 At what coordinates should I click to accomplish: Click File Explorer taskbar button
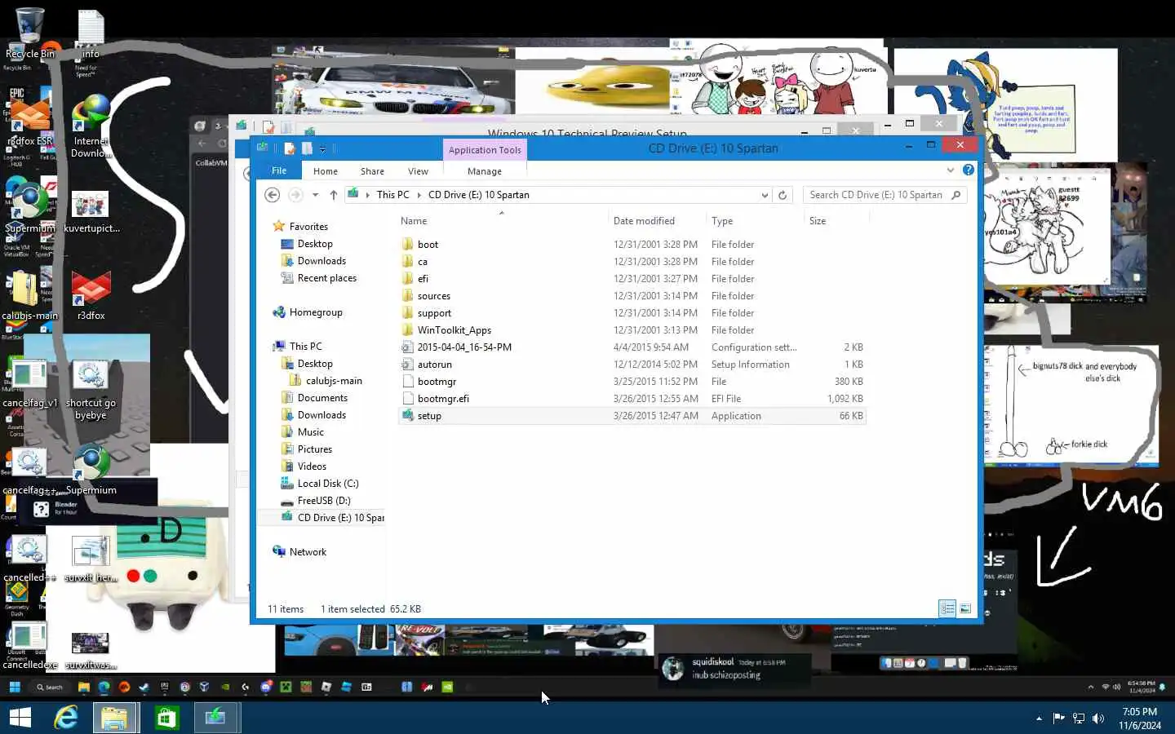pyautogui.click(x=115, y=718)
